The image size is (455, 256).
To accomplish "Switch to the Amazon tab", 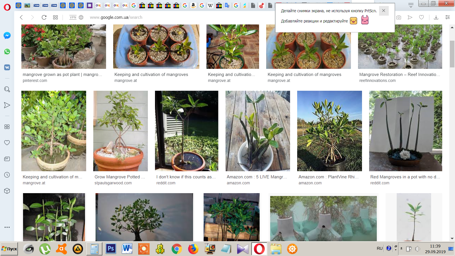I will tap(193, 5).
